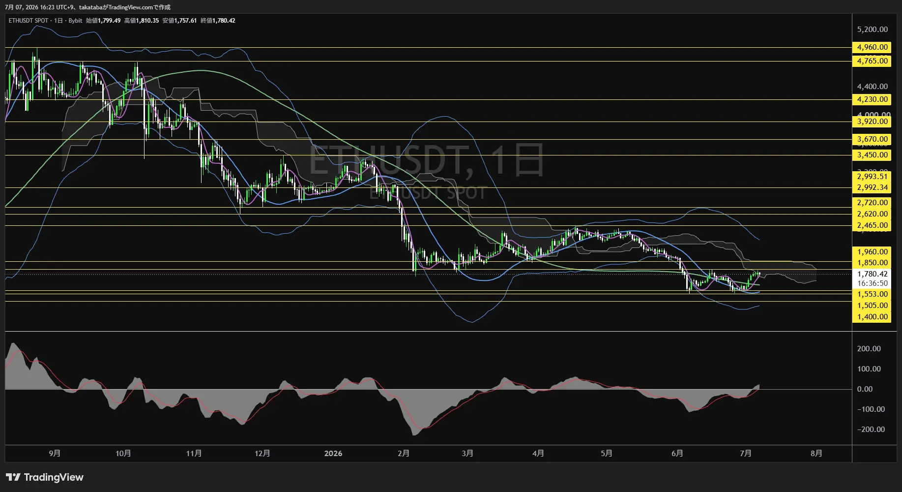Select the 7月 marker on time axis
902x492 pixels.
[746, 453]
